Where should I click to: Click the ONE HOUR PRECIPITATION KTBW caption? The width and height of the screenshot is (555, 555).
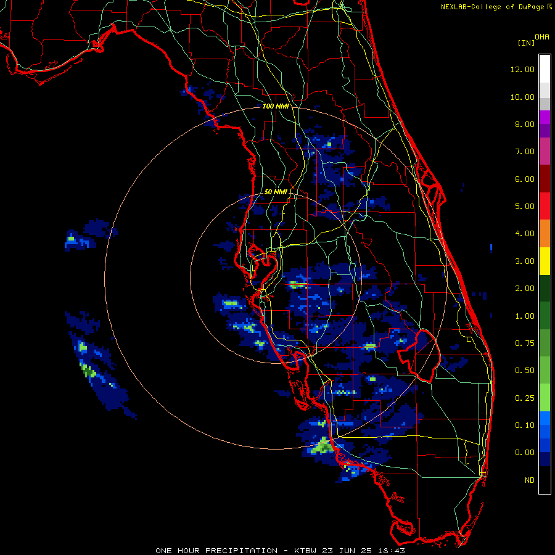280,551
